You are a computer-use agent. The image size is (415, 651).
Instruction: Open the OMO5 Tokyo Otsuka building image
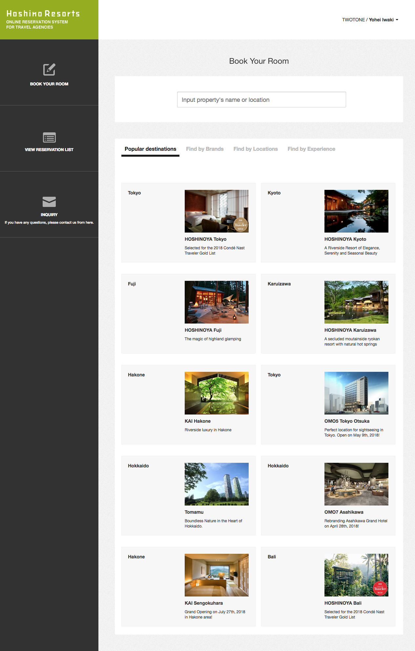tap(356, 393)
